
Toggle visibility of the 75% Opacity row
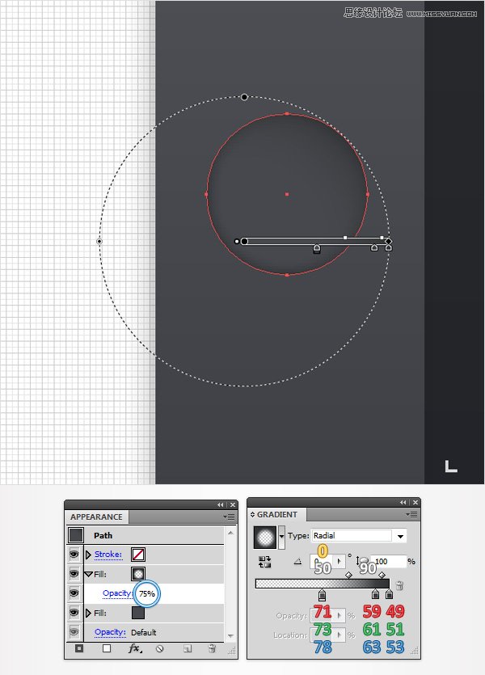coord(74,593)
